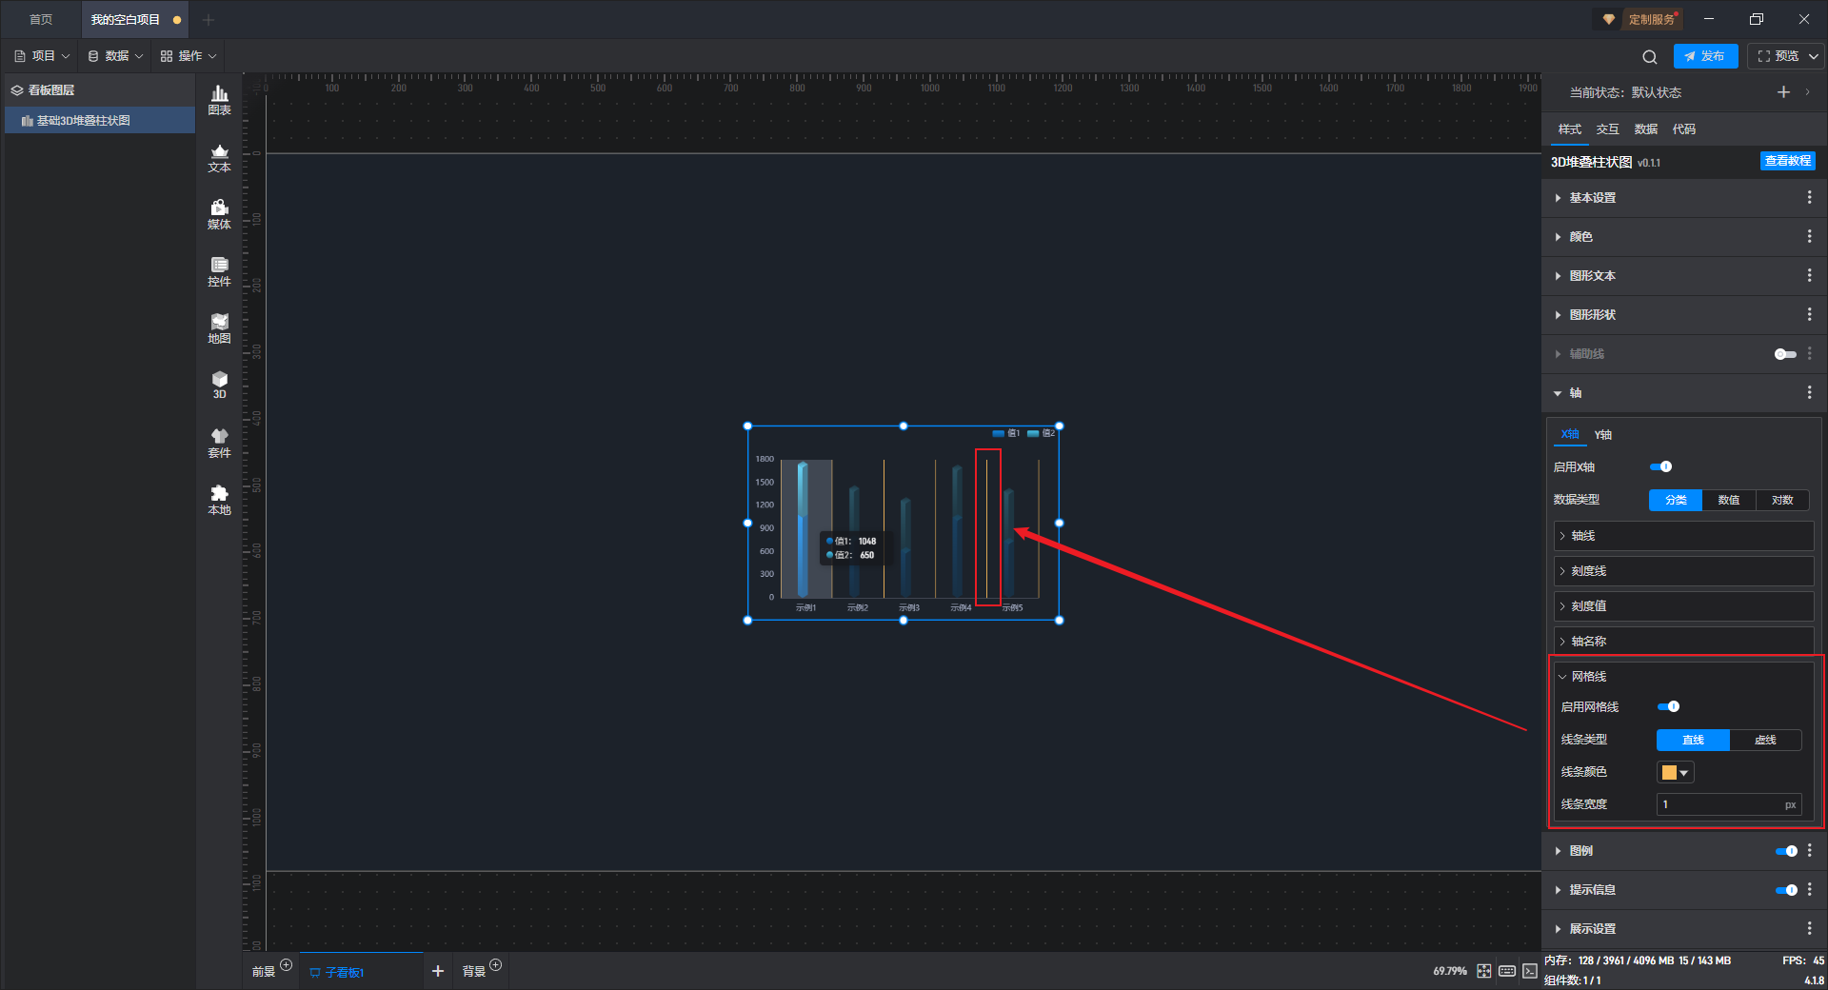Expand the 颜色 section
1828x990 pixels.
(1558, 237)
